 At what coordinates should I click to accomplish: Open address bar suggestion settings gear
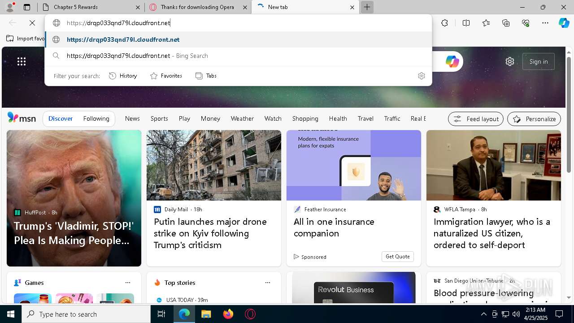pyautogui.click(x=421, y=76)
